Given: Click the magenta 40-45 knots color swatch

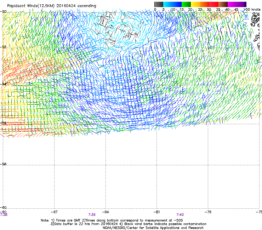Looking at the screenshot, I should (x=232, y=4).
